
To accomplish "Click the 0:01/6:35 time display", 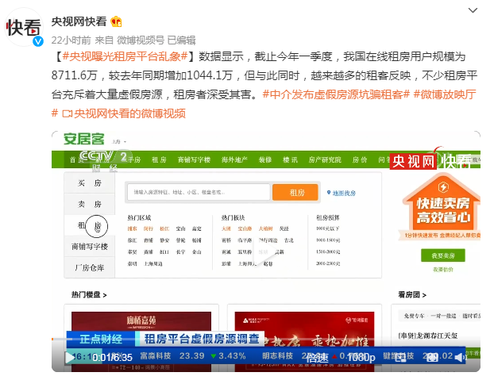I will click(112, 357).
